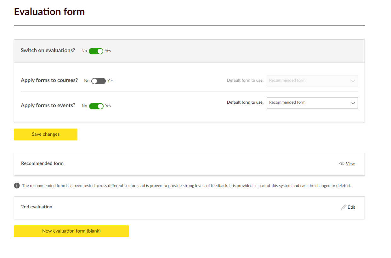
Task: Click the Evaluation form page heading
Action: 49,12
